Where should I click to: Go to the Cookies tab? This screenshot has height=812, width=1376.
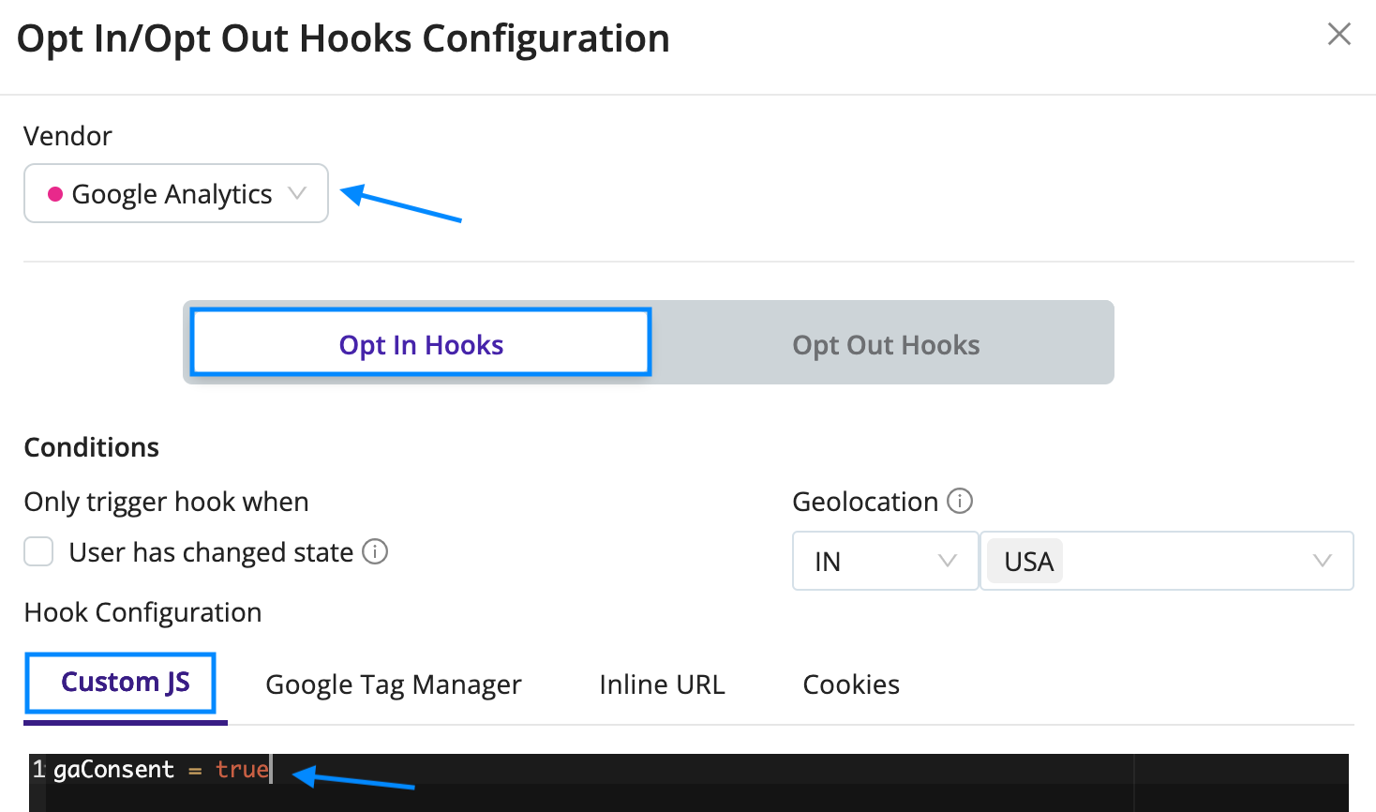(x=851, y=684)
